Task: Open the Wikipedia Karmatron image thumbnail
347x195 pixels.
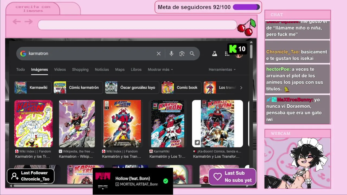Action: click(77, 124)
